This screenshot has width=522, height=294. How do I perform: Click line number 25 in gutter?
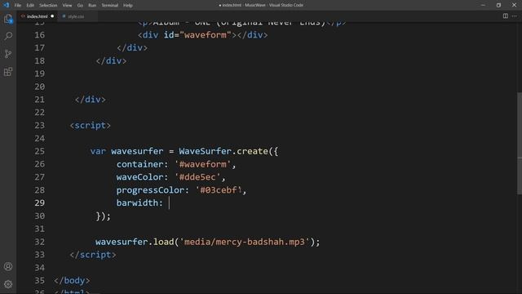coord(39,151)
